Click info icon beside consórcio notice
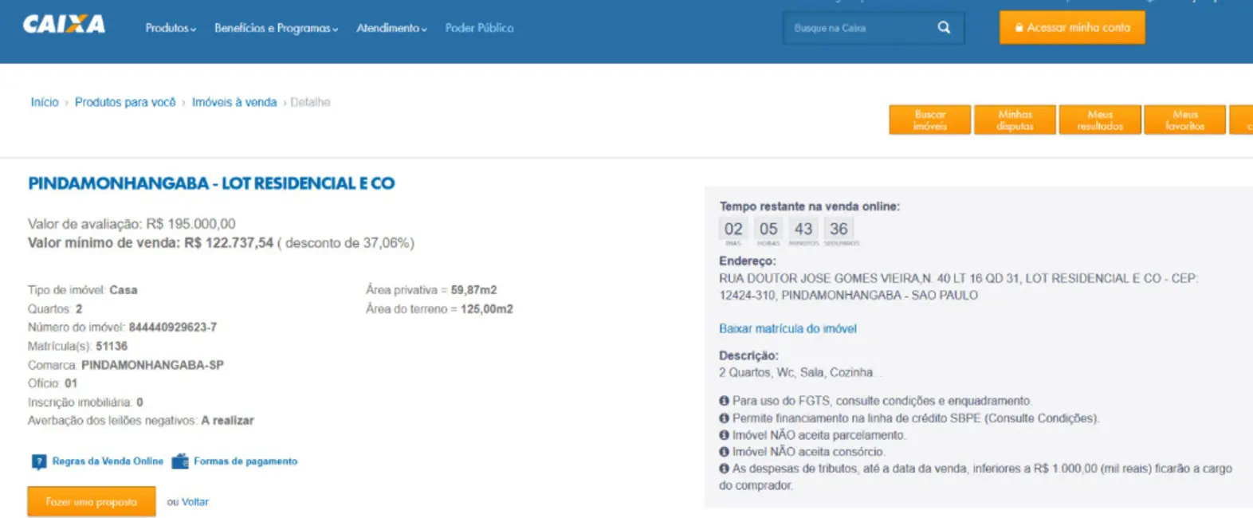Viewport: 1253px width, 518px height. tap(724, 452)
